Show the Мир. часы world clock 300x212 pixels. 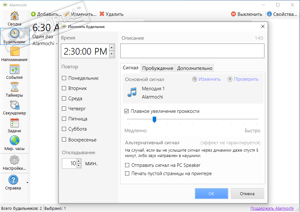[x=15, y=143]
